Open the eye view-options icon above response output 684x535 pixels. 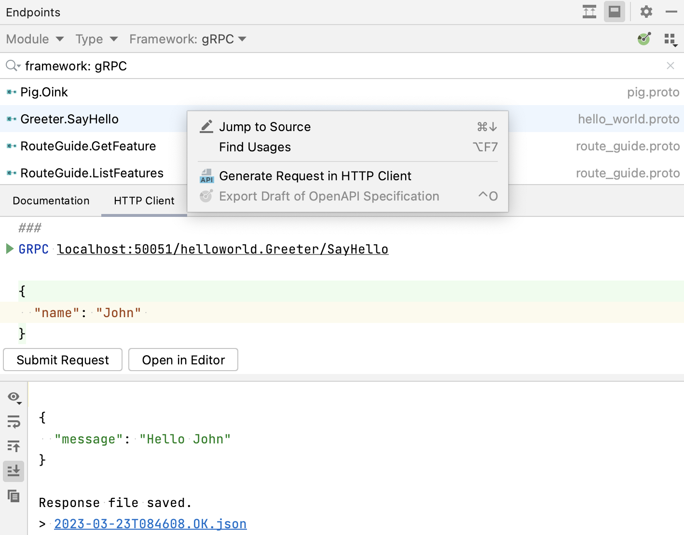[x=14, y=396]
